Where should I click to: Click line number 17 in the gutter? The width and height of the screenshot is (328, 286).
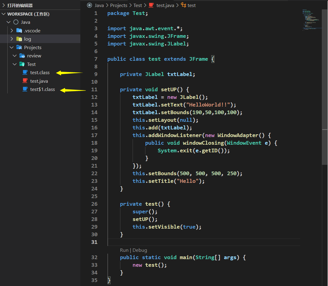(94, 136)
